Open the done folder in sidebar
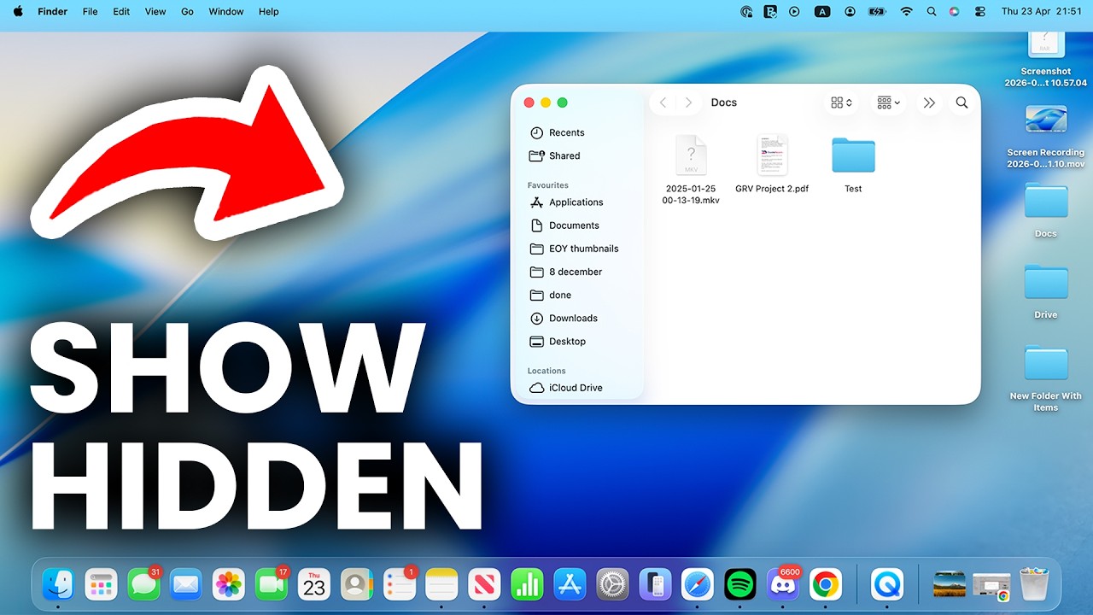The height and width of the screenshot is (615, 1093). 551,295
